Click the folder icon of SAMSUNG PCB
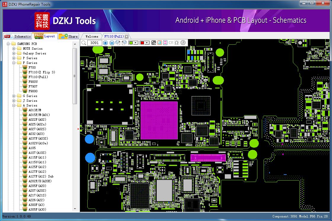332x221 pixels. 14,43
